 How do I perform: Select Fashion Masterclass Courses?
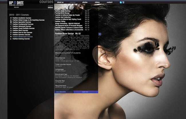[23, 37]
